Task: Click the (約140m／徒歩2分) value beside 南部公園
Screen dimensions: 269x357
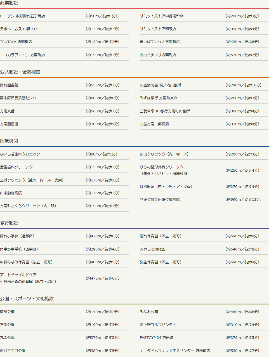Action: click(103, 312)
